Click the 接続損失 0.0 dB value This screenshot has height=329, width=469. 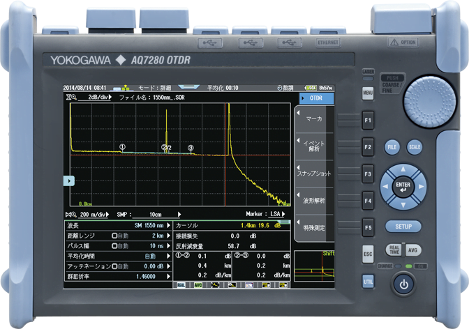pyautogui.click(x=235, y=236)
